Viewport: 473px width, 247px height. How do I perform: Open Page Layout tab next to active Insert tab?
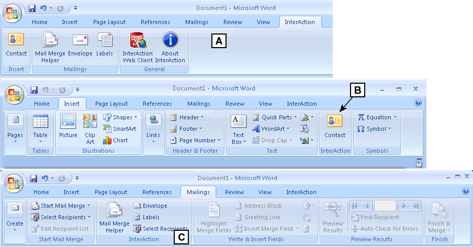point(111,104)
